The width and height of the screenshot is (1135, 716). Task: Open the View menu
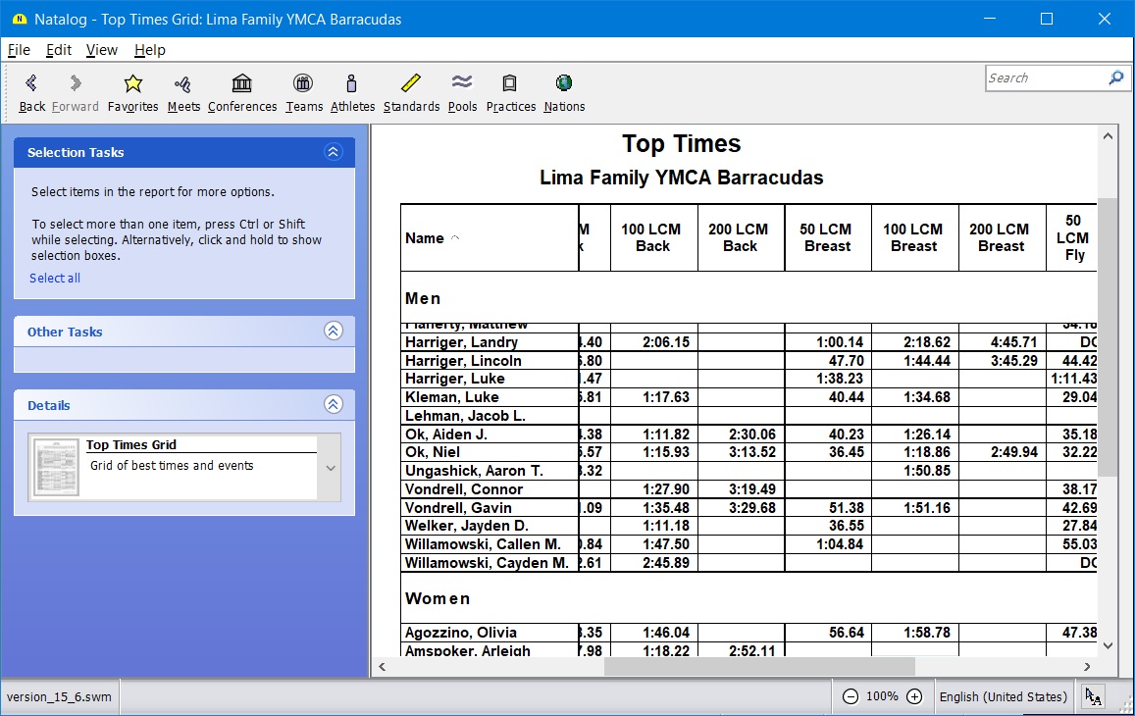pyautogui.click(x=101, y=50)
